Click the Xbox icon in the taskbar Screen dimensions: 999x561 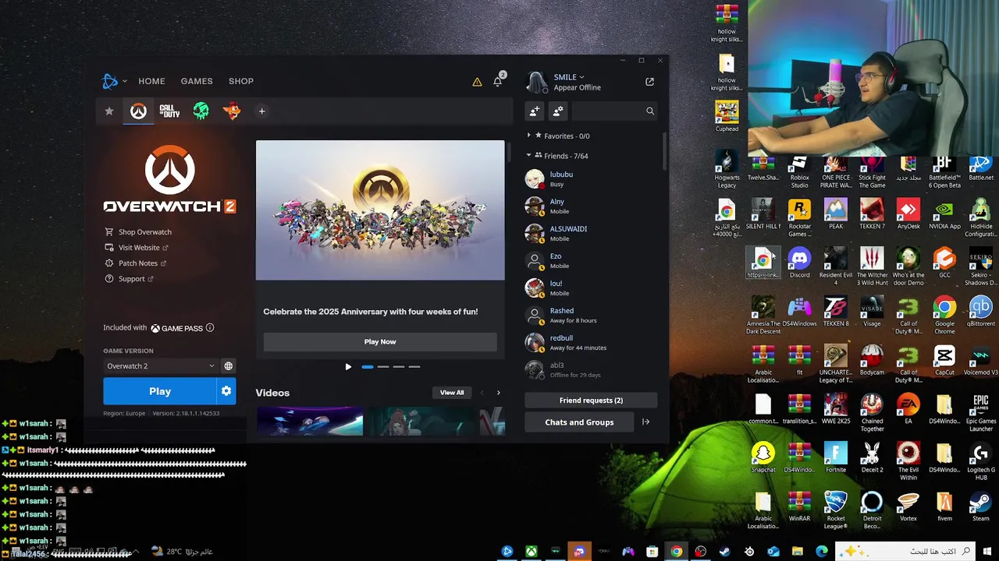[x=531, y=552]
